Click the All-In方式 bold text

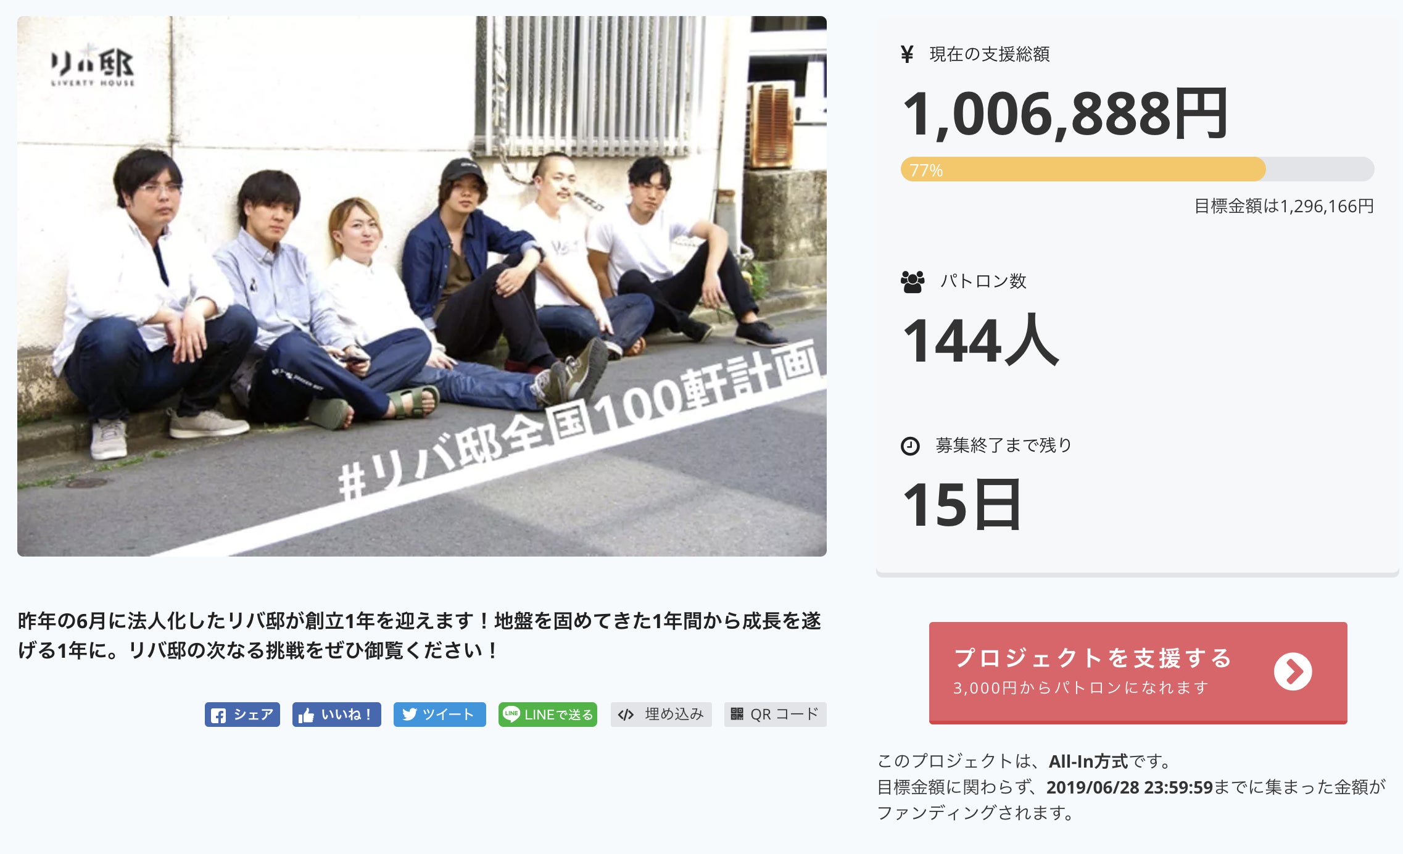tap(1088, 761)
